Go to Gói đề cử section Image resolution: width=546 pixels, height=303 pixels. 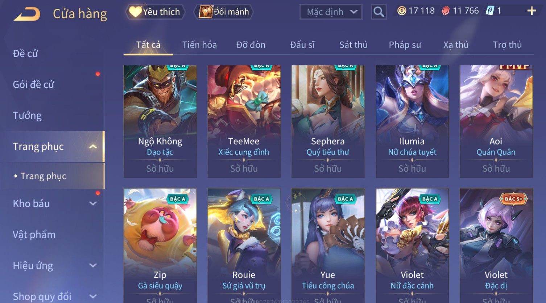coord(33,84)
